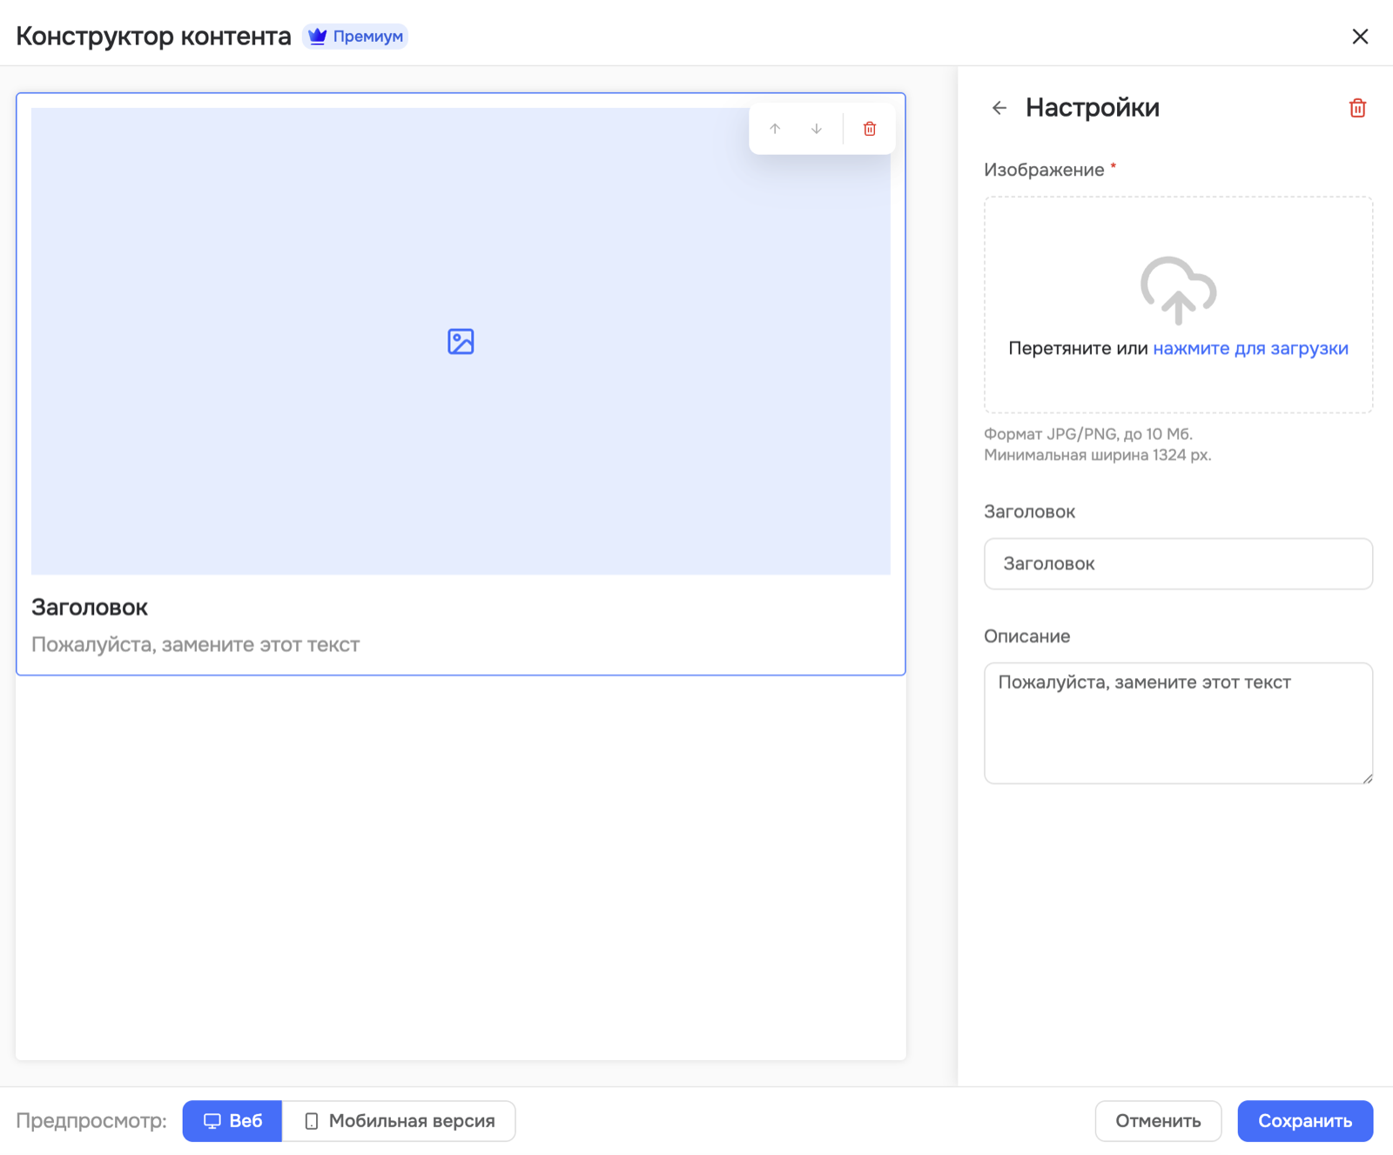The image size is (1393, 1155).
Task: Click the image upload drop zone
Action: (1178, 305)
